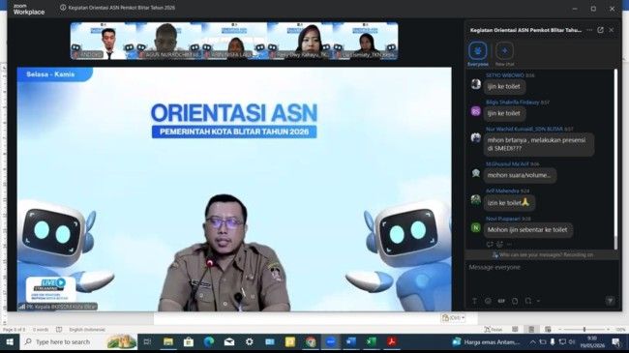Screen dimensions: 629x353
Task: Open Microsoft Edge from the taskbar
Action: 209,342
